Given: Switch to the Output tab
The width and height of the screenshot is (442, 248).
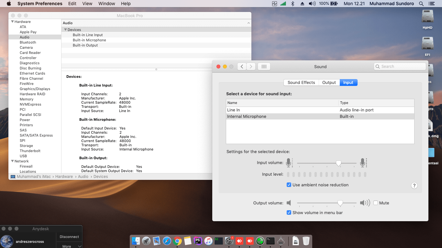Looking at the screenshot, I should point(329,82).
